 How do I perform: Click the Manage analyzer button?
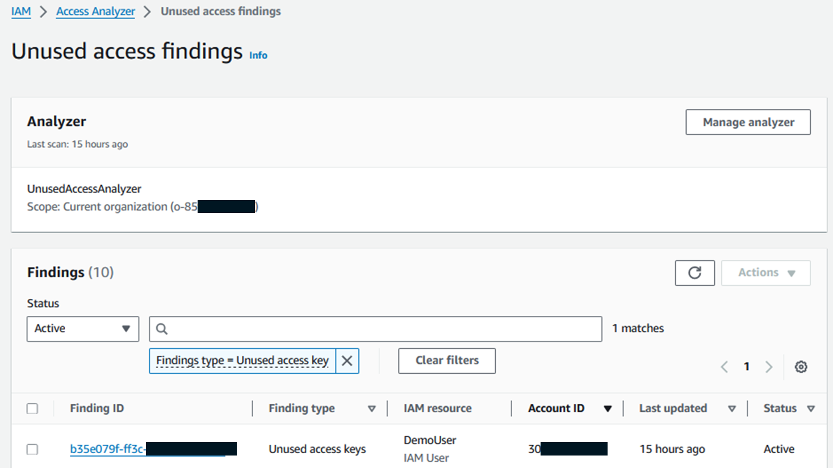pyautogui.click(x=748, y=122)
